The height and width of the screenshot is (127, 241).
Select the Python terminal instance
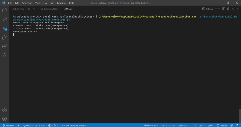(x=207, y=9)
